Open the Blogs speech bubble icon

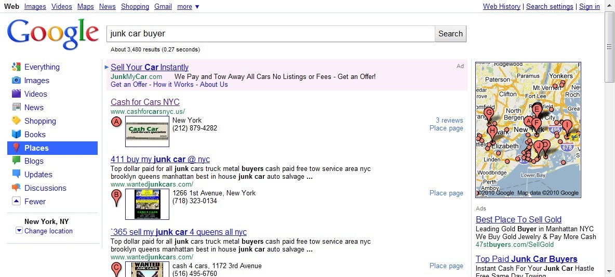(x=16, y=161)
